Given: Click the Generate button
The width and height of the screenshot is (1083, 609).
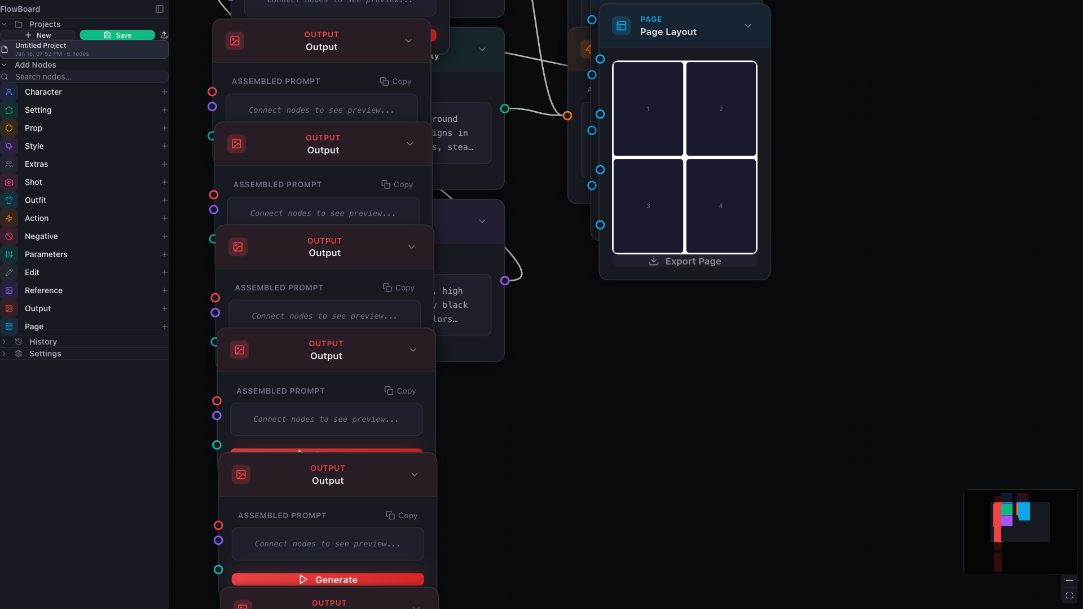Looking at the screenshot, I should (328, 580).
